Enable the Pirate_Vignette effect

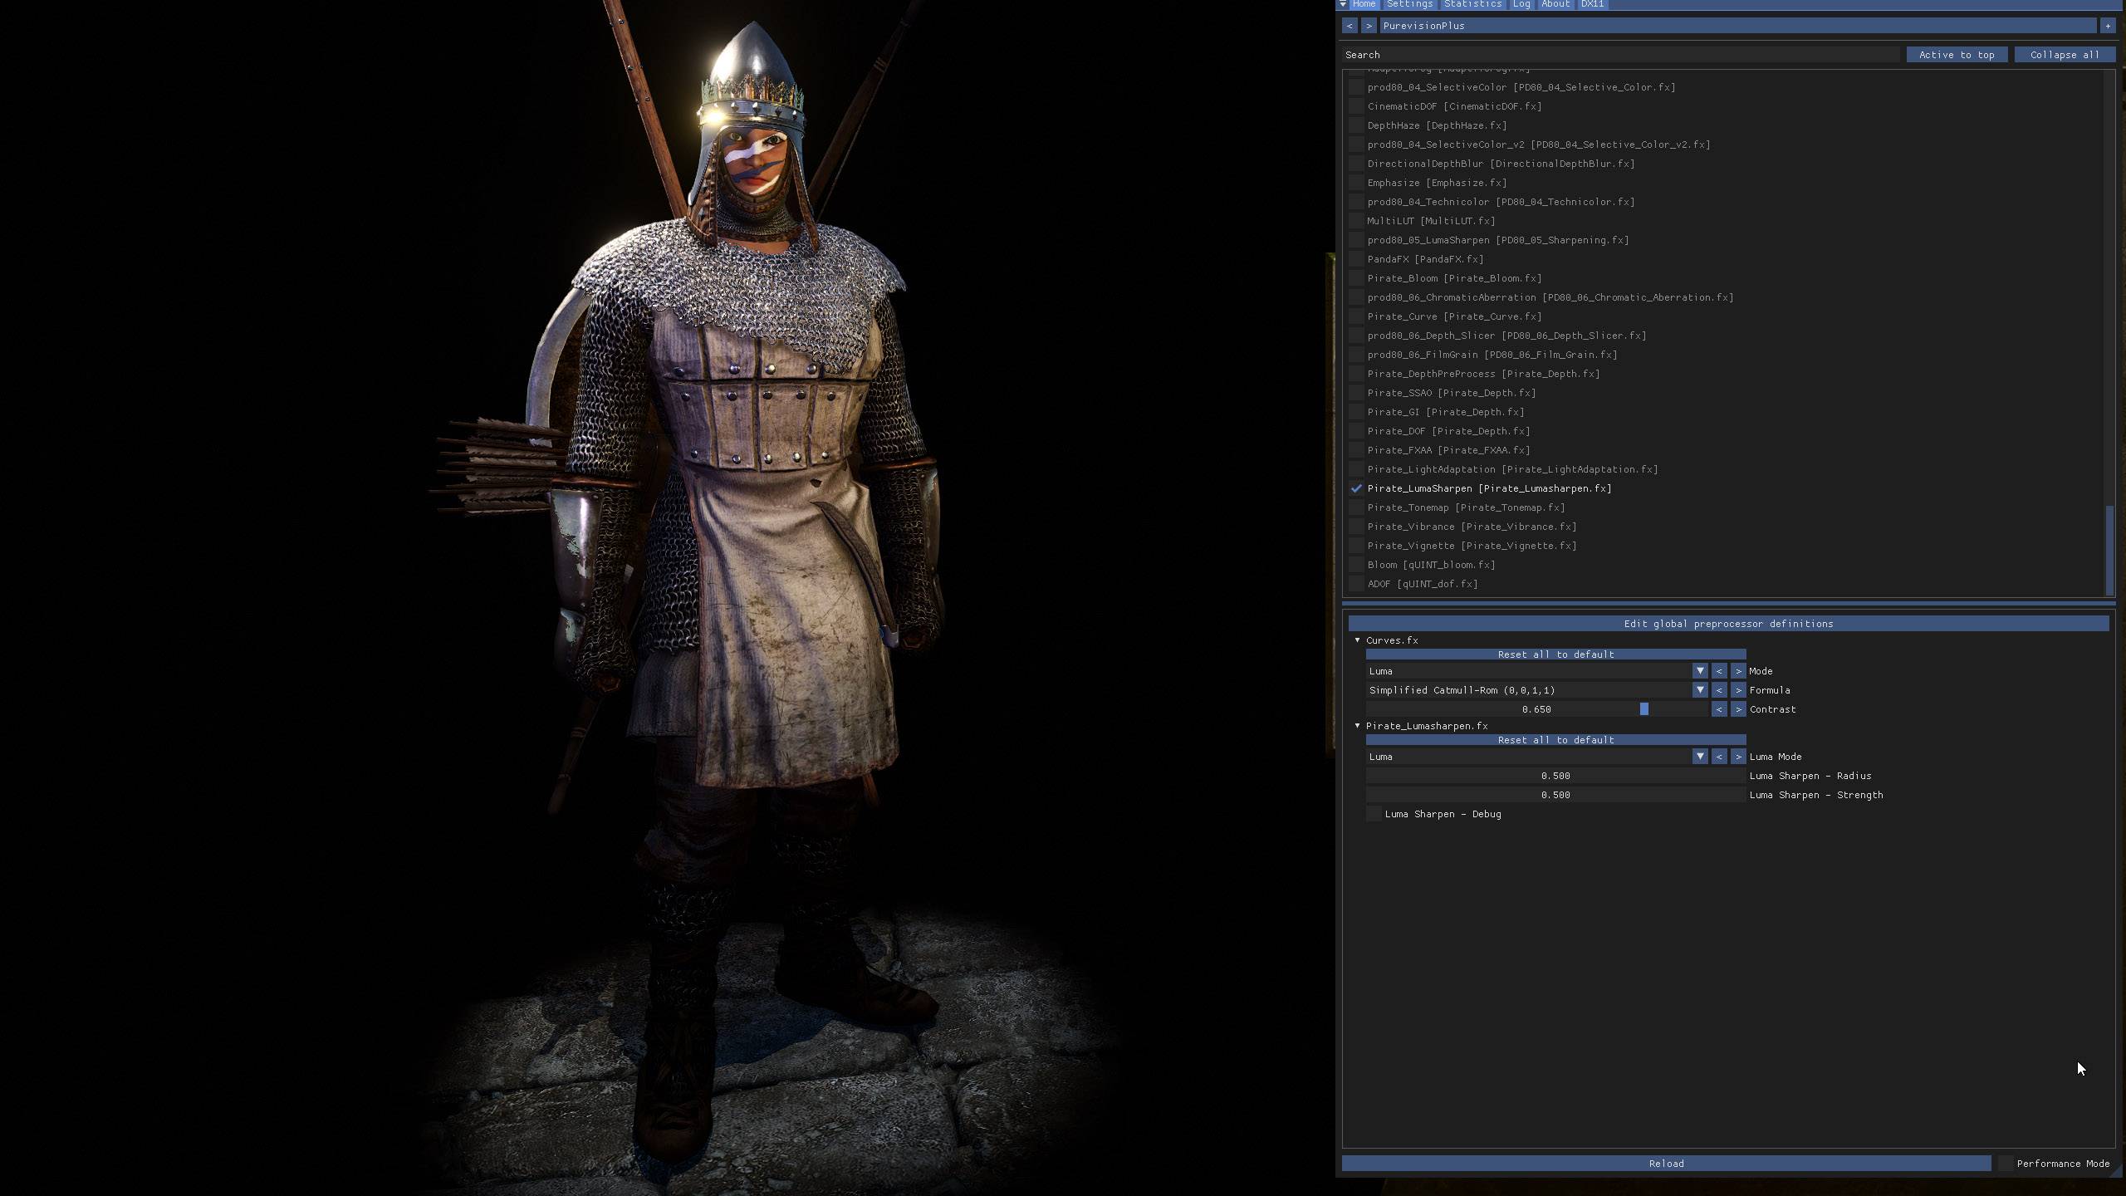(1356, 546)
